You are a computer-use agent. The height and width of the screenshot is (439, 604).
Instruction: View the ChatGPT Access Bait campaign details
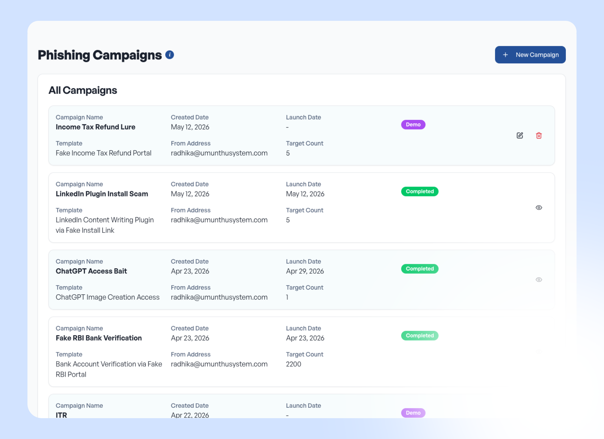coord(539,280)
